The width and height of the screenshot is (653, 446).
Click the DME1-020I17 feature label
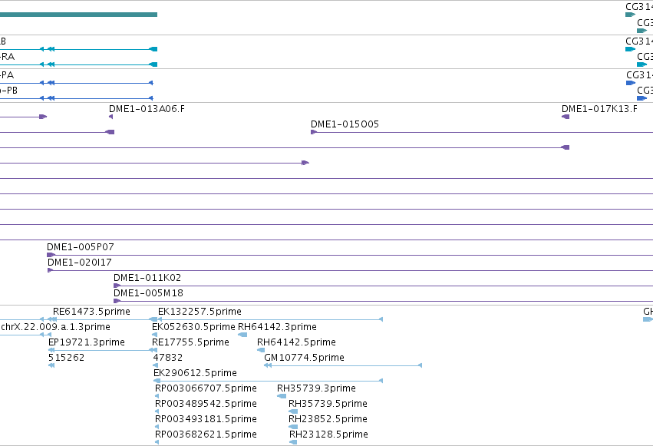(x=80, y=263)
